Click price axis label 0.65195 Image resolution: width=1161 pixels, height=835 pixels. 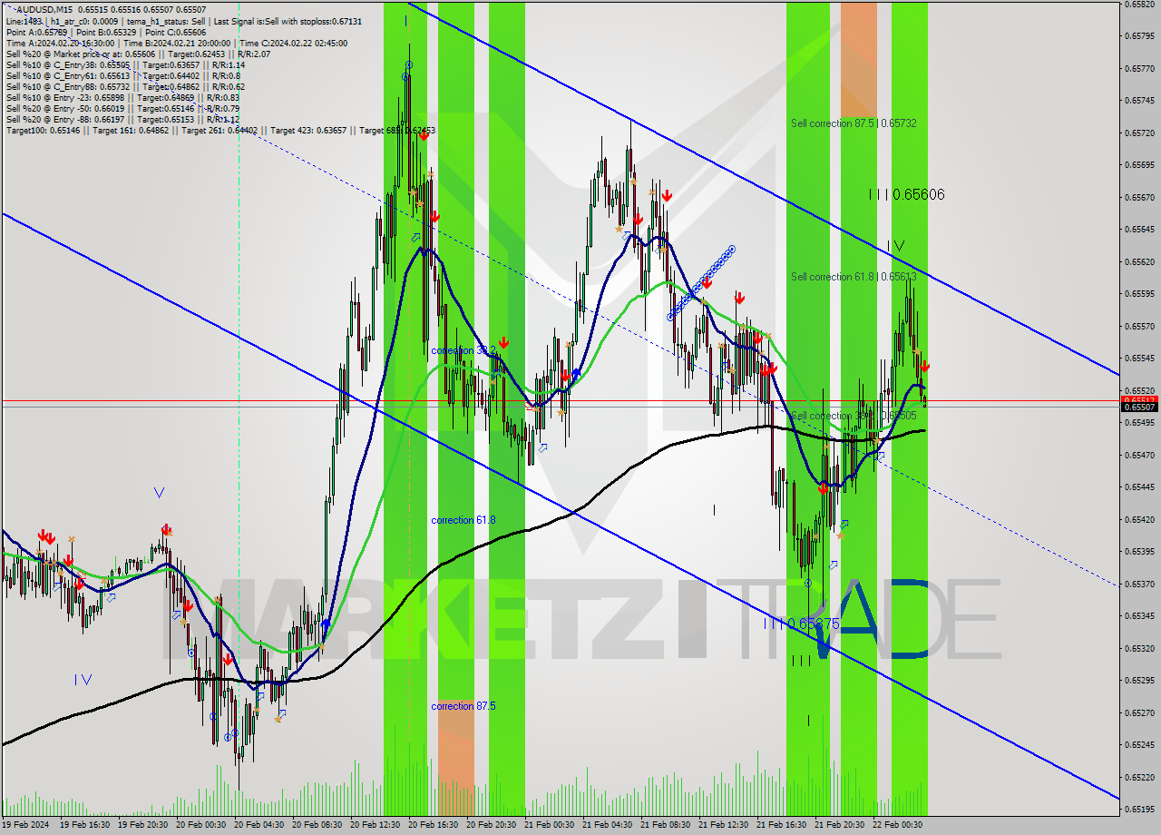(1139, 809)
